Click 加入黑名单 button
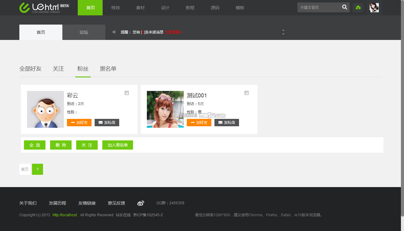This screenshot has height=231, width=404. [118, 145]
